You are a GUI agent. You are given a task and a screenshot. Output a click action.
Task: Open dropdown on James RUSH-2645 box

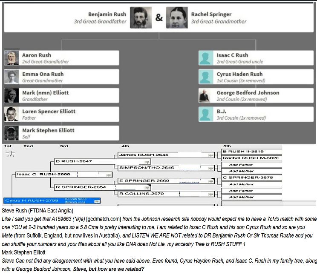coord(210,155)
